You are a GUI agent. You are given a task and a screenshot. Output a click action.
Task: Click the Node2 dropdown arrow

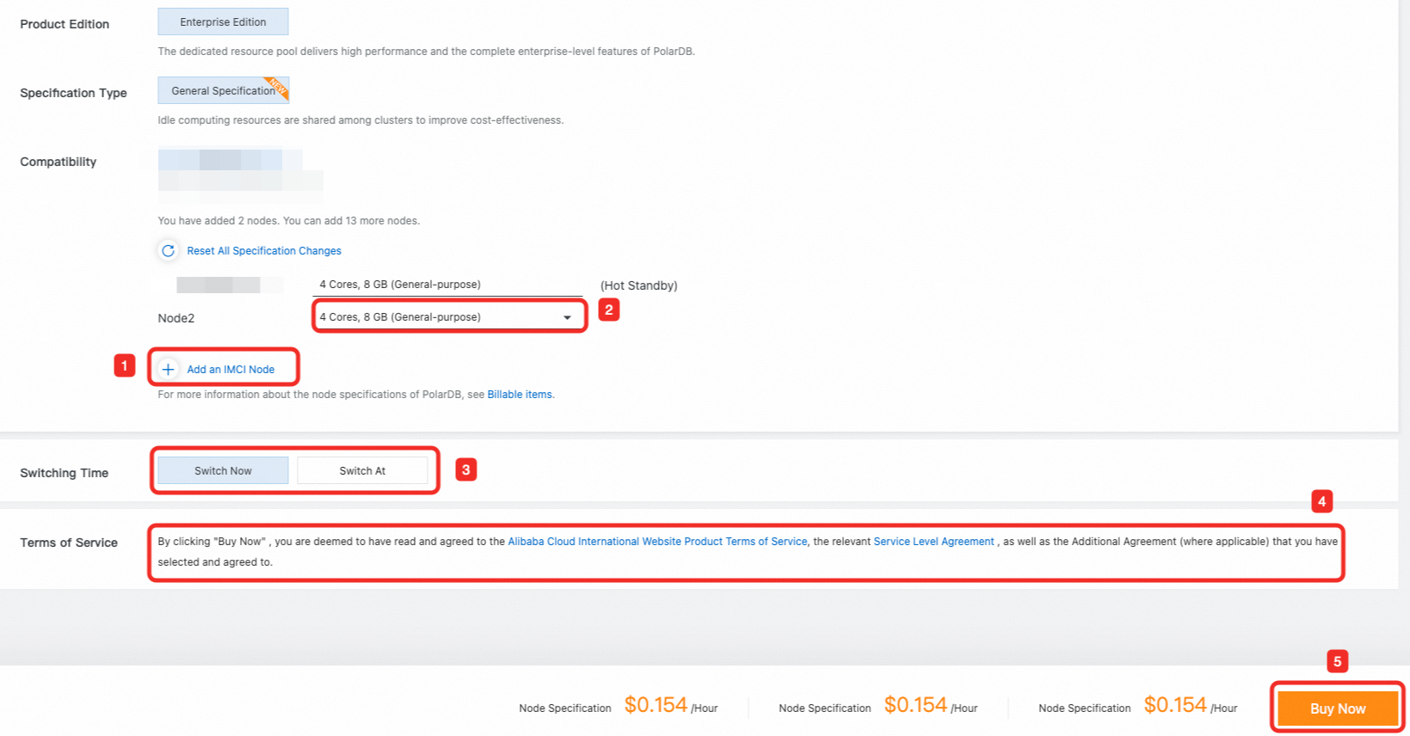pyautogui.click(x=567, y=318)
